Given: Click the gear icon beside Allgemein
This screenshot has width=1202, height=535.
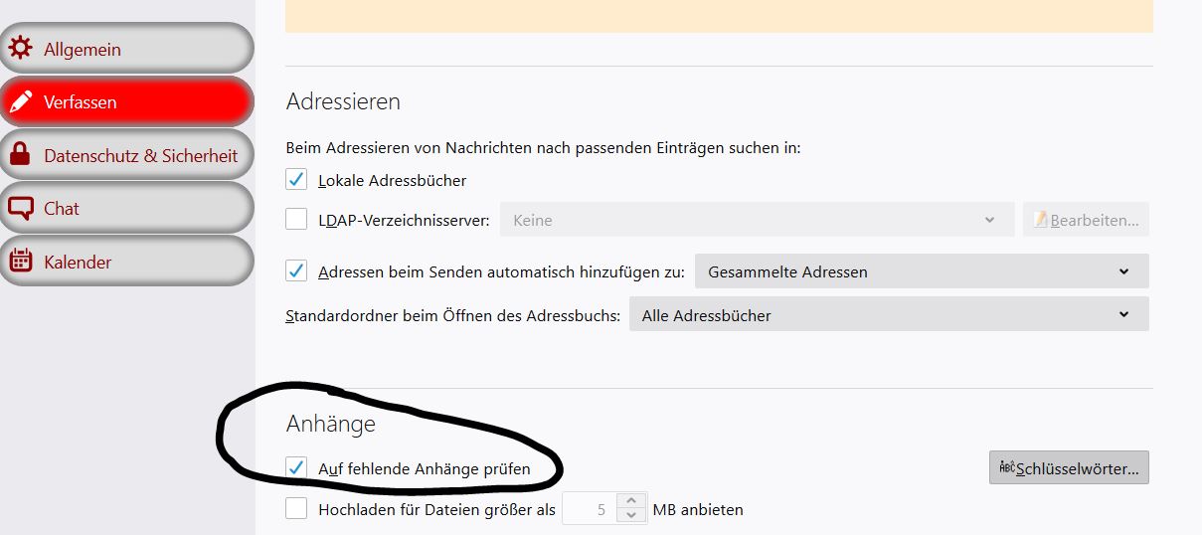Looking at the screenshot, I should pyautogui.click(x=20, y=49).
